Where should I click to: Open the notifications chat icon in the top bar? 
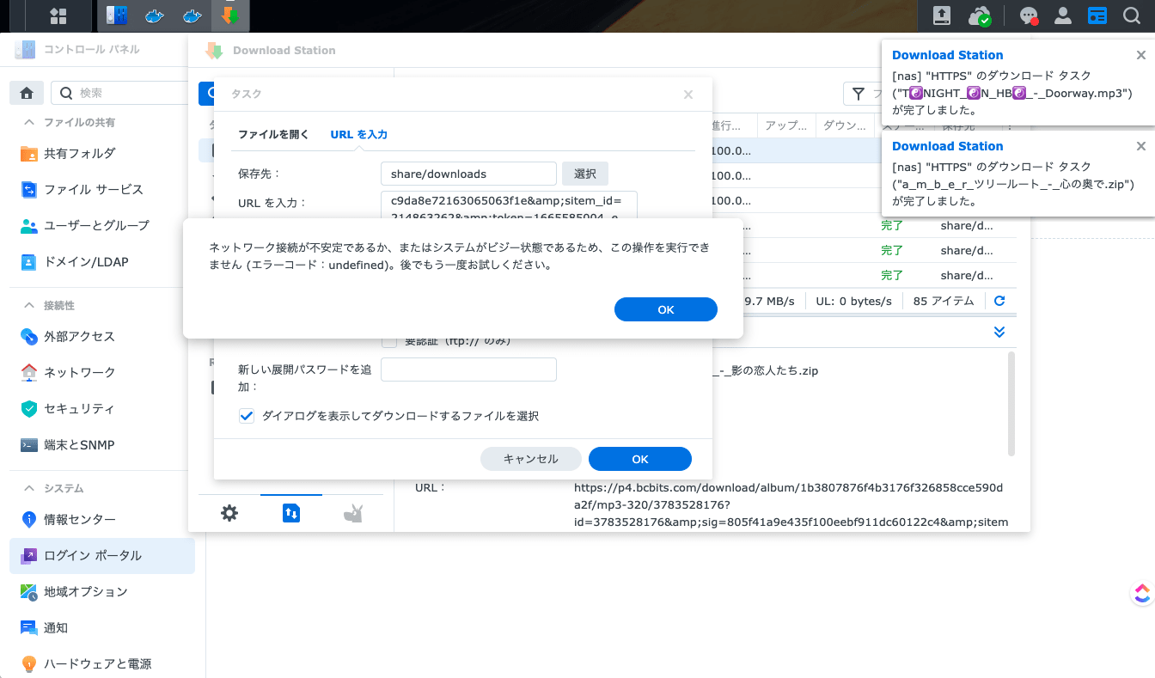pos(1029,15)
